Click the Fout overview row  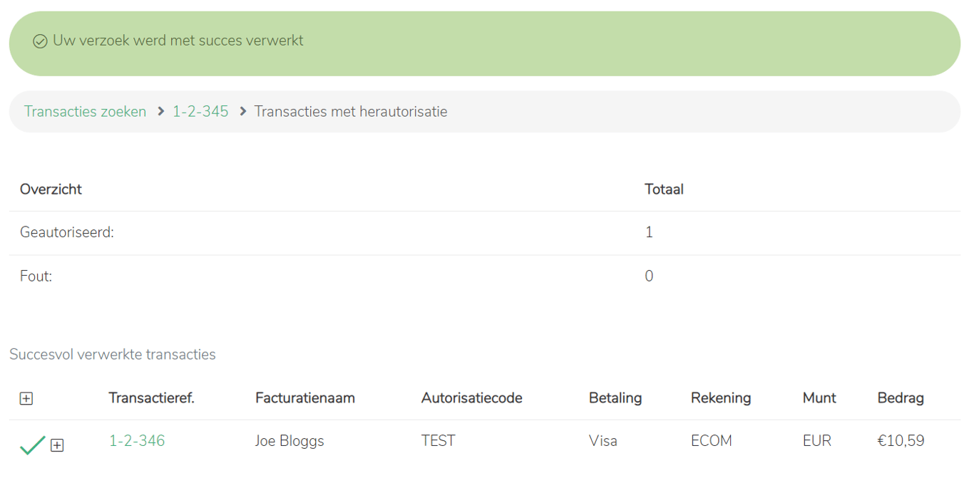(x=36, y=276)
